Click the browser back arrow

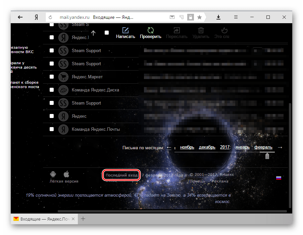(20, 17)
